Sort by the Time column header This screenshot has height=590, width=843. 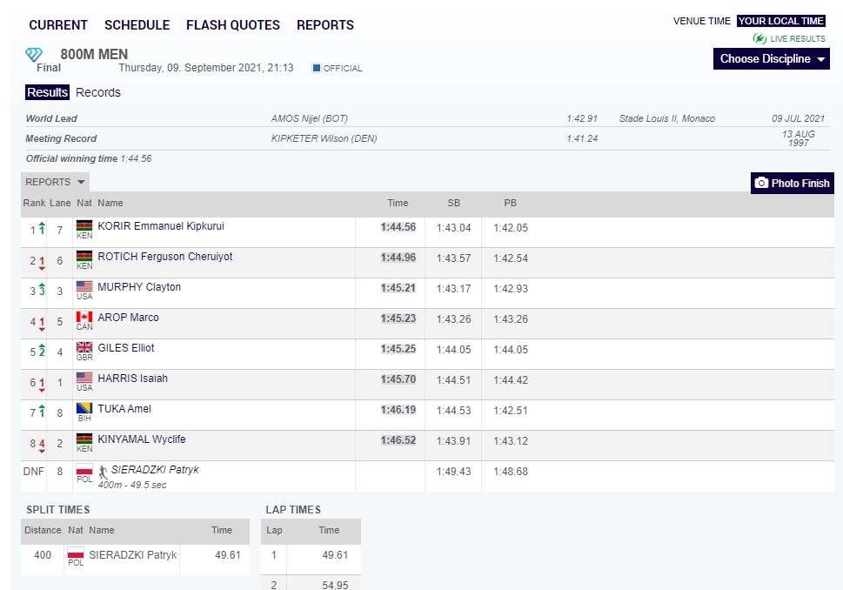pos(398,203)
